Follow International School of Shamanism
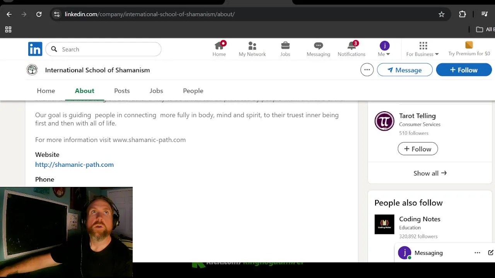This screenshot has height=278, width=495. tap(464, 70)
